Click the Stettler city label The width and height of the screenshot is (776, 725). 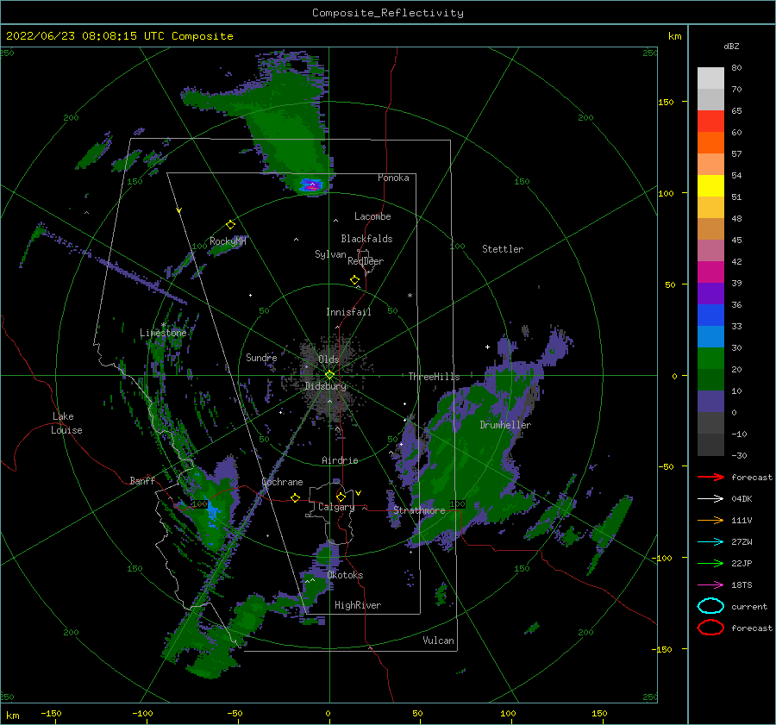[x=503, y=249]
